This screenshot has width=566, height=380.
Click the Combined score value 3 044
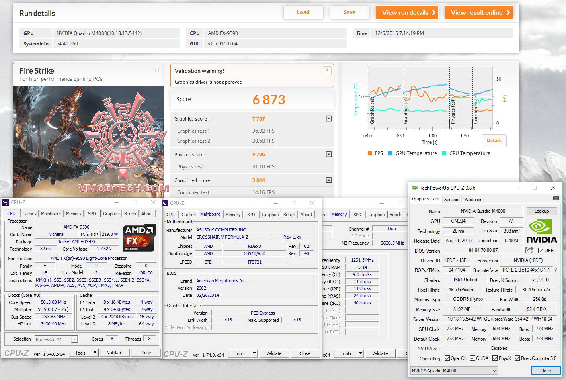[258, 180]
